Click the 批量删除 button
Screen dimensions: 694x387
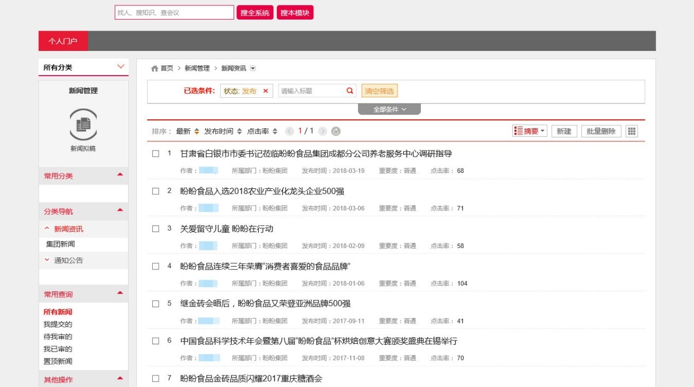[x=601, y=131]
